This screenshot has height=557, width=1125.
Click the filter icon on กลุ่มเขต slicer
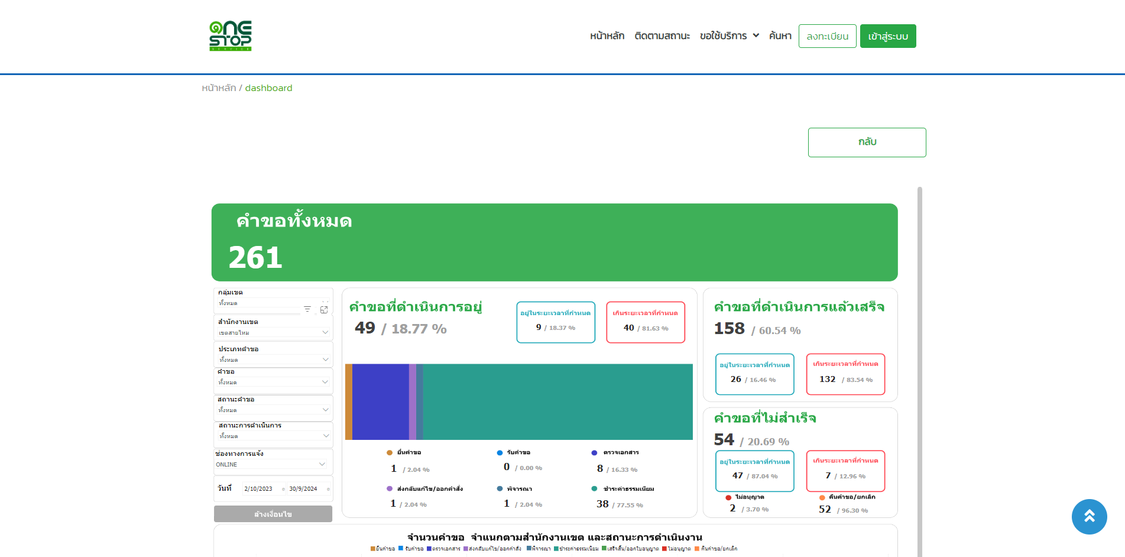(x=307, y=309)
